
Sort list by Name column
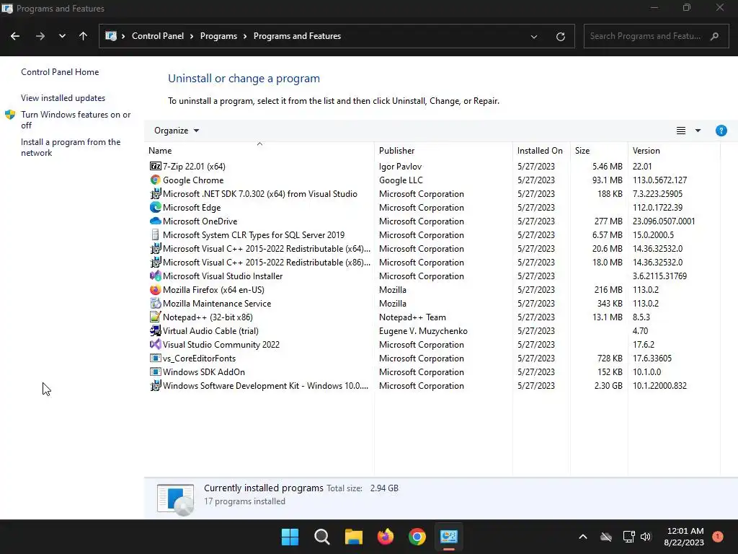[259, 151]
